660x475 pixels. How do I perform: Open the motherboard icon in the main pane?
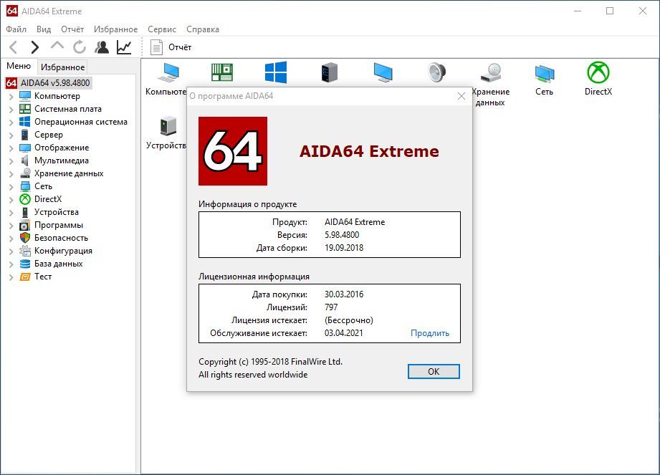pos(222,72)
